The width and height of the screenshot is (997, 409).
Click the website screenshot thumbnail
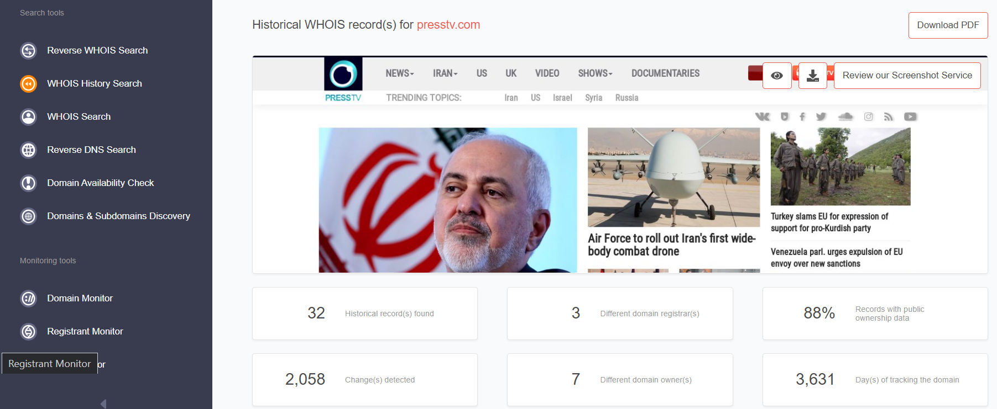620,164
